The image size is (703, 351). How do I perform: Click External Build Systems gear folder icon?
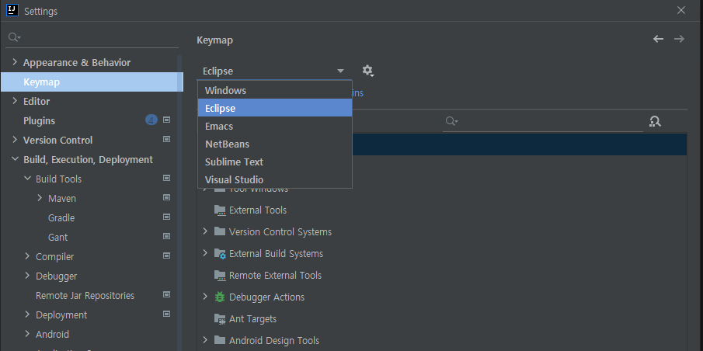[220, 253]
